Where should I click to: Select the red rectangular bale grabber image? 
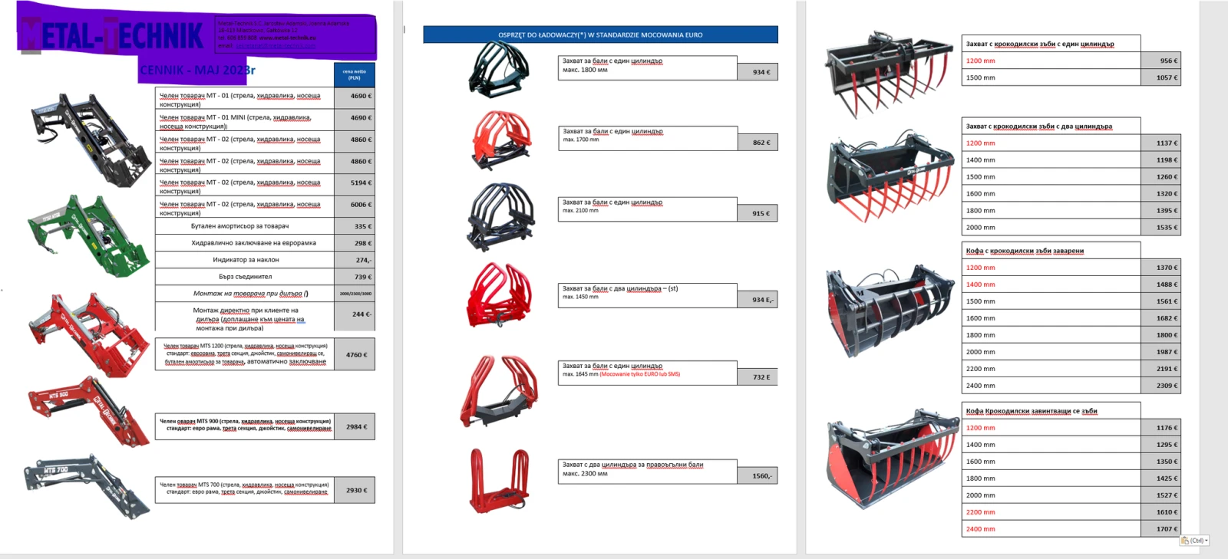coord(500,478)
